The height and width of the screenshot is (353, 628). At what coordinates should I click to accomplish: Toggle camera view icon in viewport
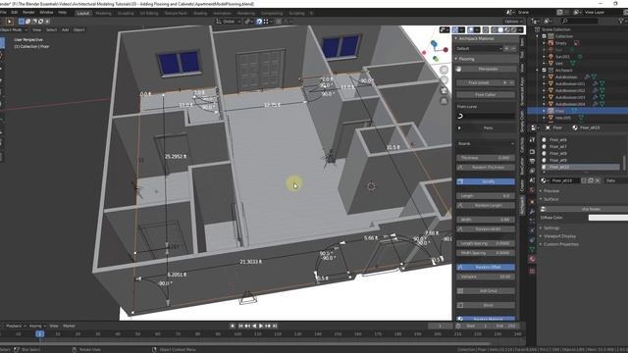pos(444,91)
